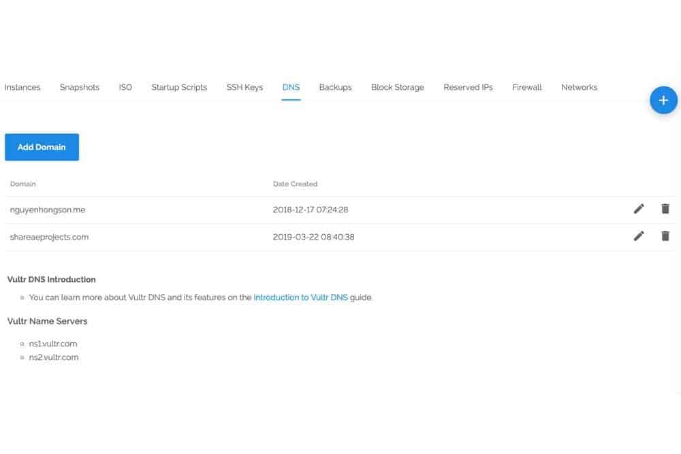The height and width of the screenshot is (454, 681).
Task: Switch to the Instances tab
Action: (22, 87)
